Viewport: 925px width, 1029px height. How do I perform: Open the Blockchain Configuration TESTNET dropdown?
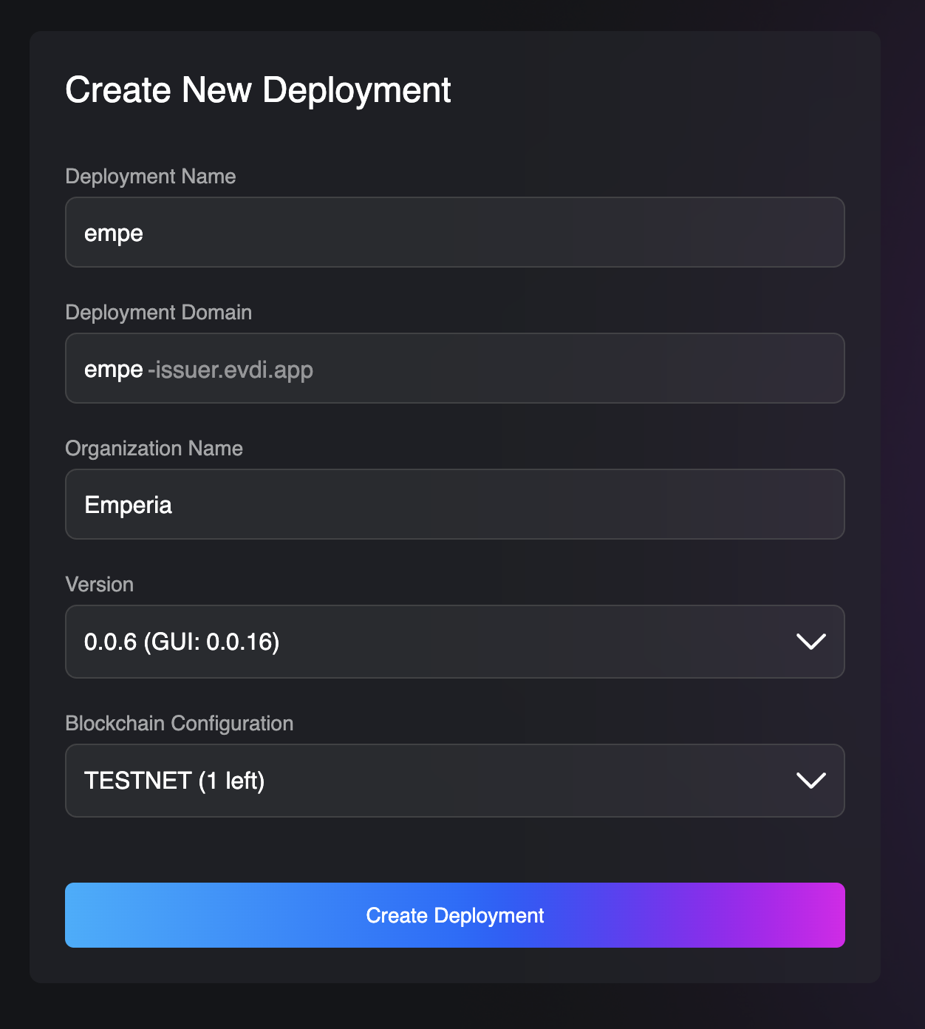tap(455, 781)
